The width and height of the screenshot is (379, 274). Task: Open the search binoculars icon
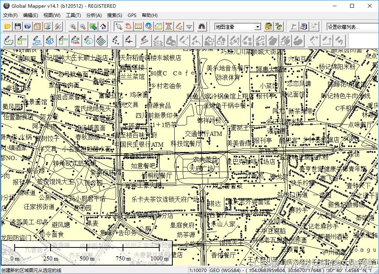coord(202,27)
